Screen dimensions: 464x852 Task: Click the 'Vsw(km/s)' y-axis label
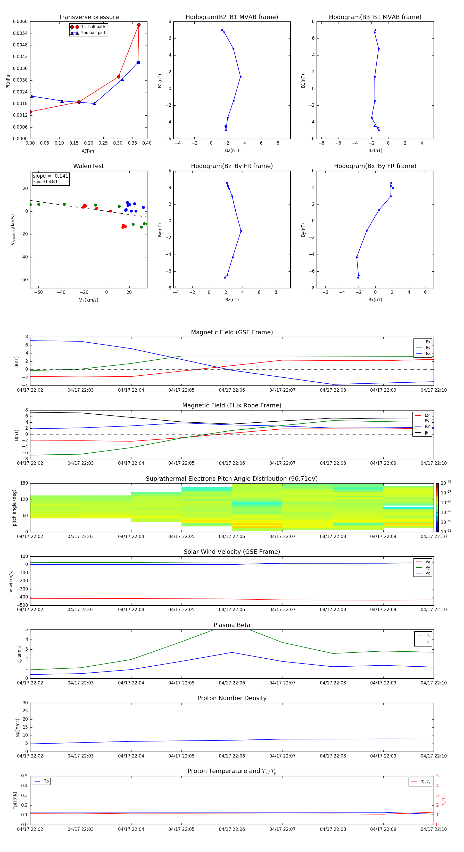[x=11, y=581]
